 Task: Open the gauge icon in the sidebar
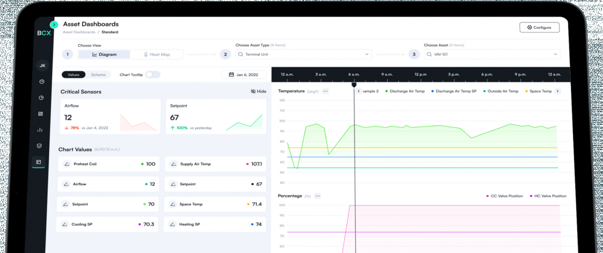[41, 81]
